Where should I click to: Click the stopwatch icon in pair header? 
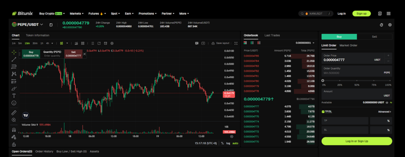(x=382, y=25)
